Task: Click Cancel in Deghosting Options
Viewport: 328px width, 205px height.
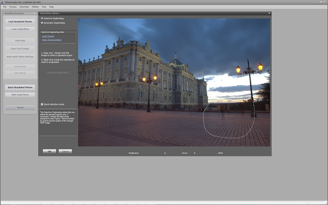Action: [65, 151]
